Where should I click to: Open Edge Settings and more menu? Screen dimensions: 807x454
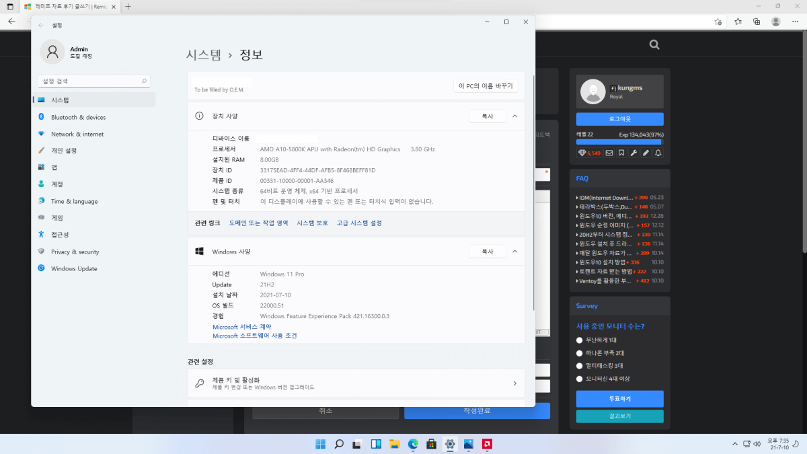(794, 22)
